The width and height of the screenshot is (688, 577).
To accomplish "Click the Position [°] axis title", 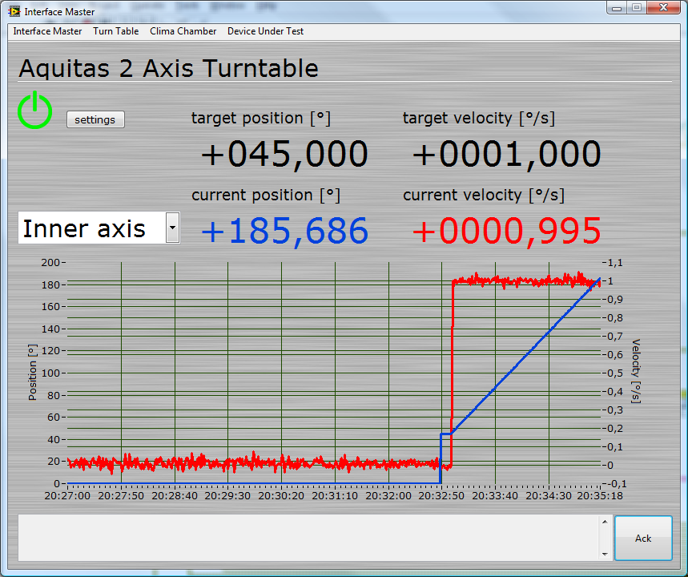I will point(33,373).
